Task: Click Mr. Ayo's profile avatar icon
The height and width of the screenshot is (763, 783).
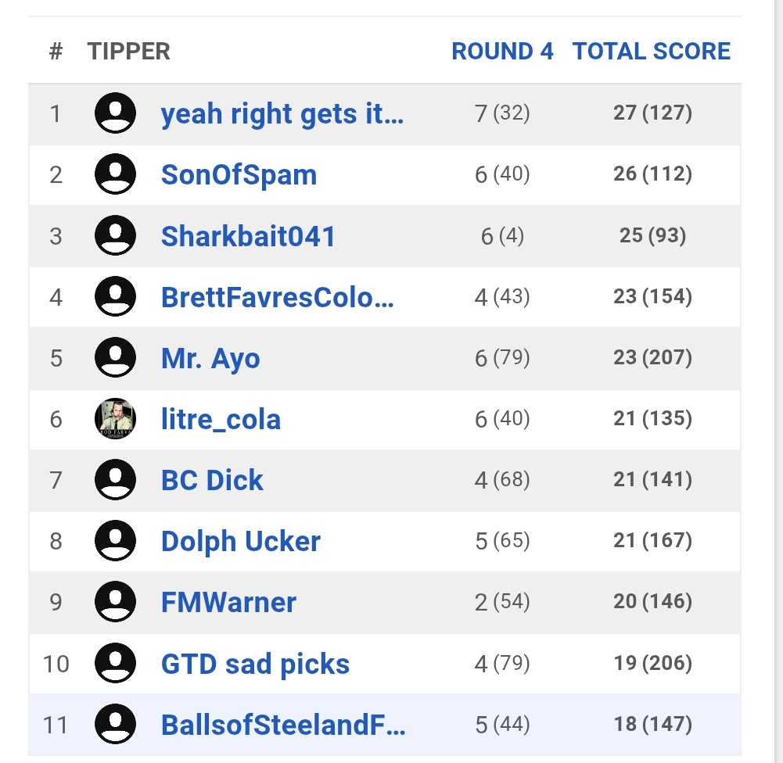Action: (115, 357)
